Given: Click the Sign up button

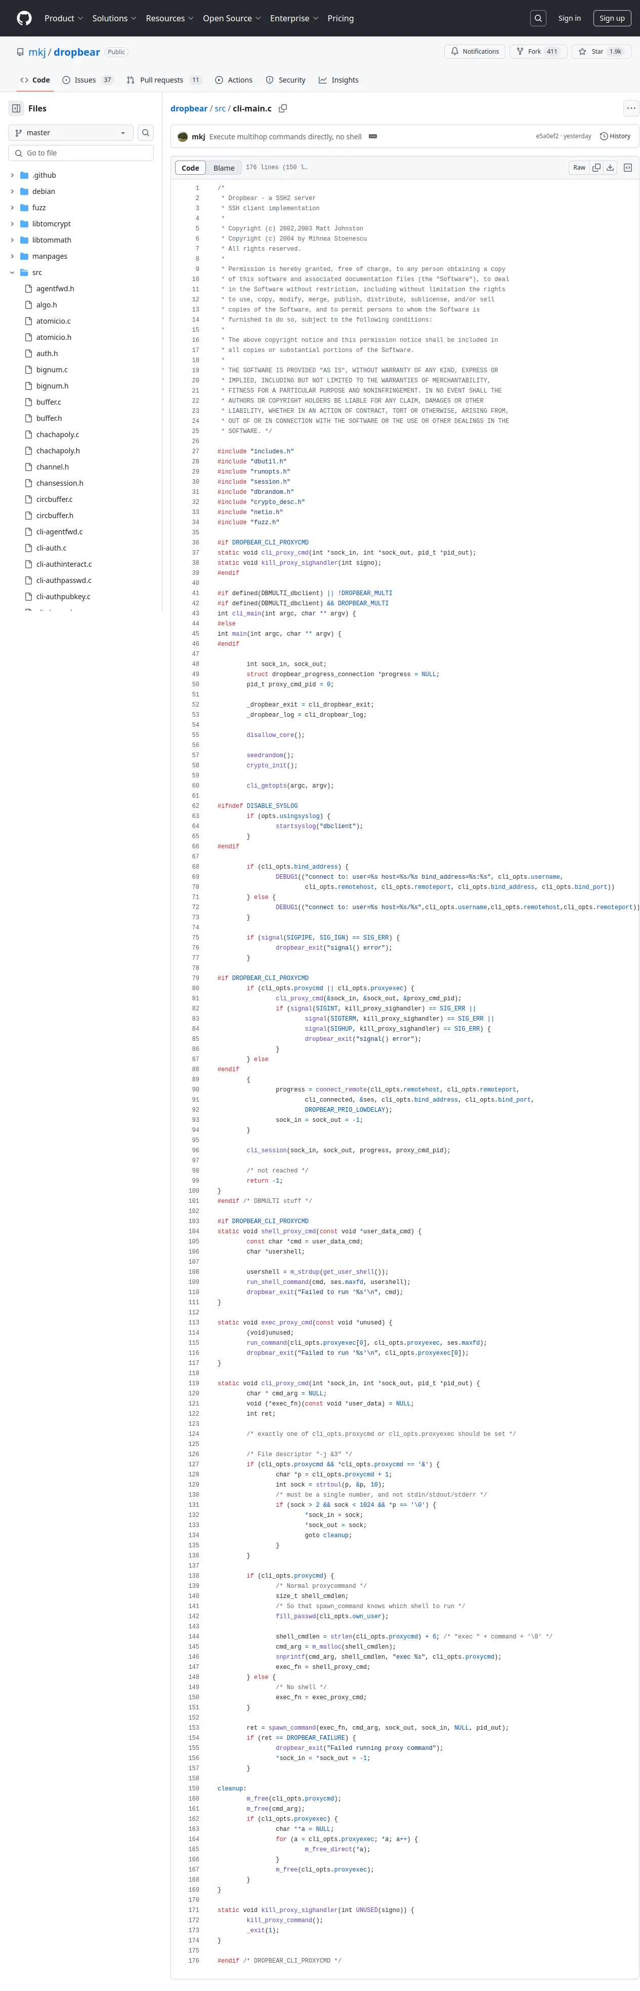Looking at the screenshot, I should [x=612, y=19].
